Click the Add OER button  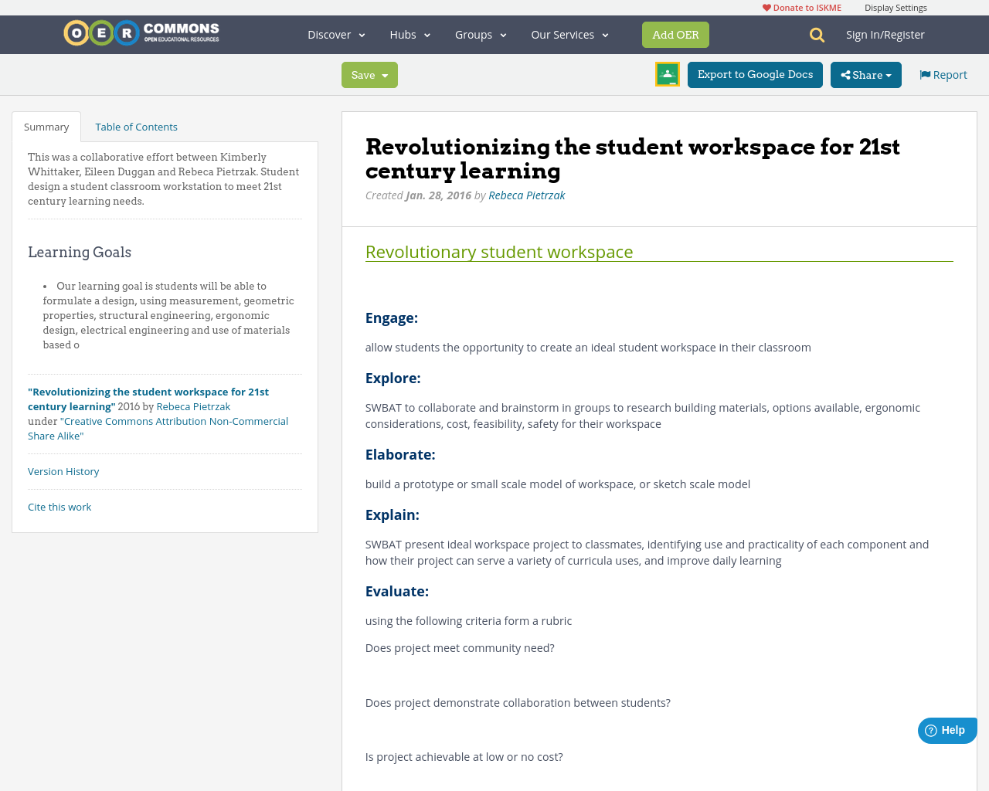pos(675,35)
